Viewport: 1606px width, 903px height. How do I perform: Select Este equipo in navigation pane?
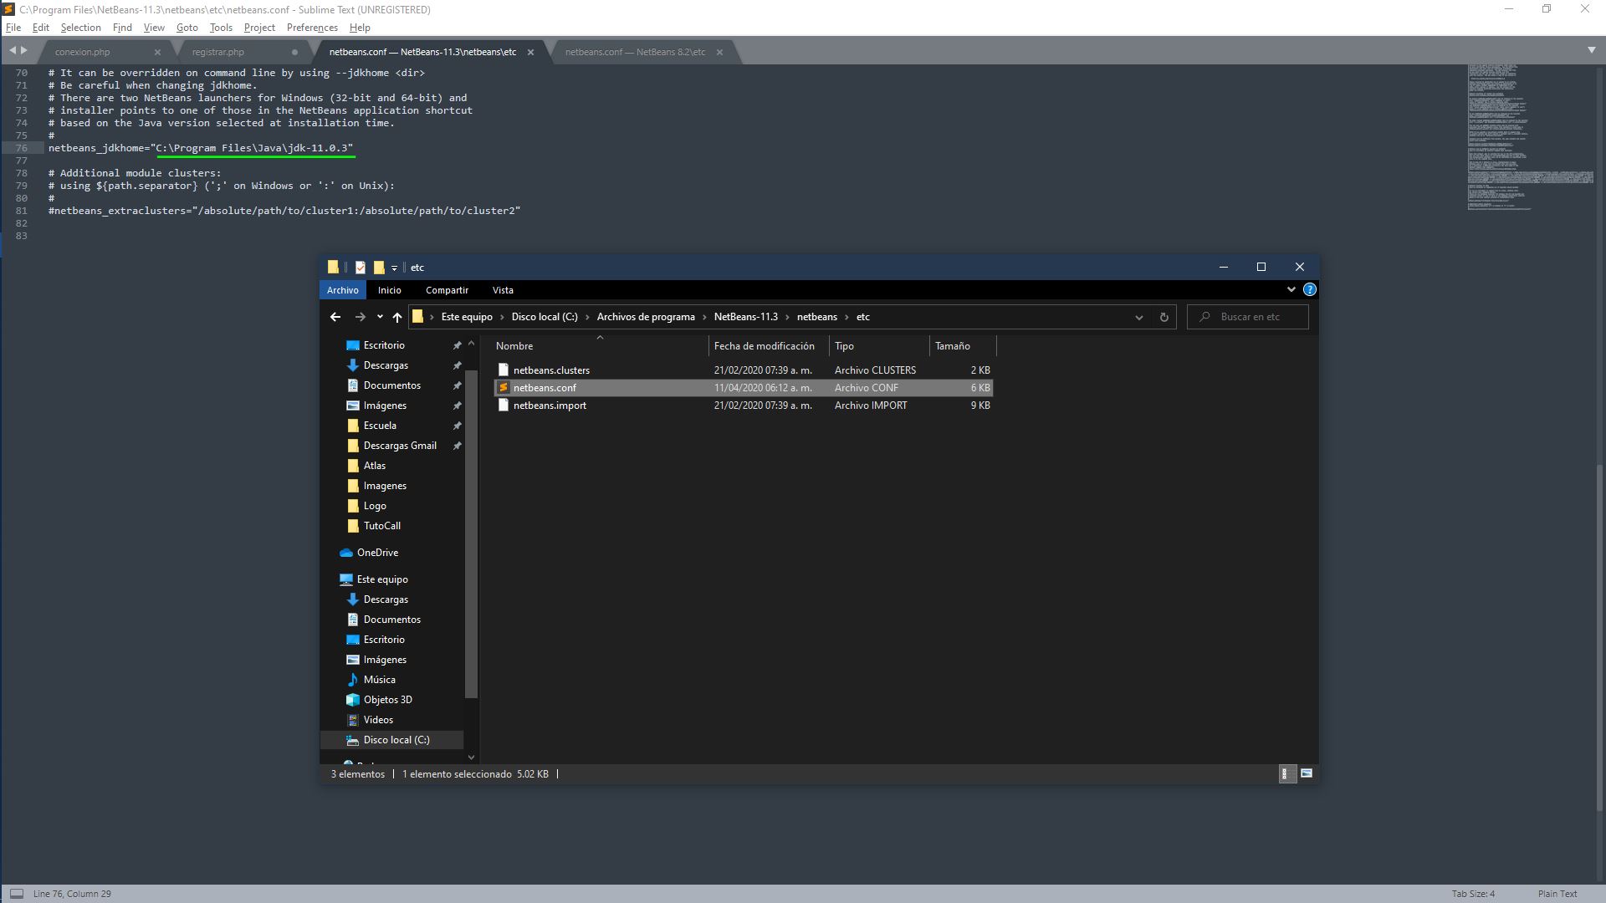pyautogui.click(x=382, y=579)
